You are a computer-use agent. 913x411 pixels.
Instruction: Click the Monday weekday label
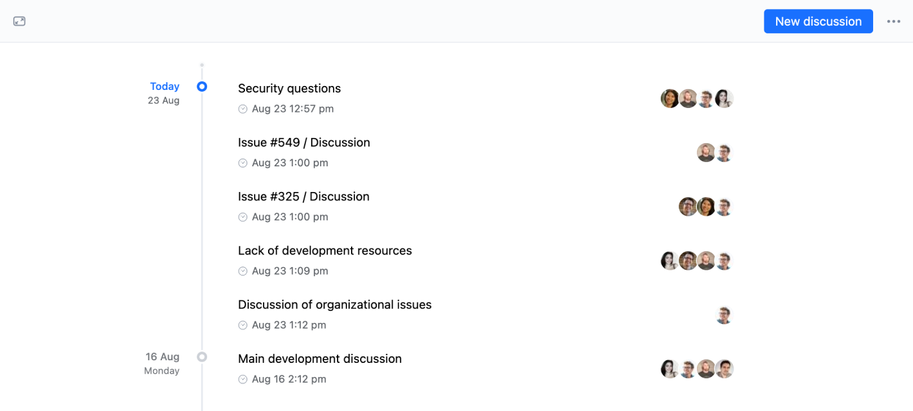162,371
